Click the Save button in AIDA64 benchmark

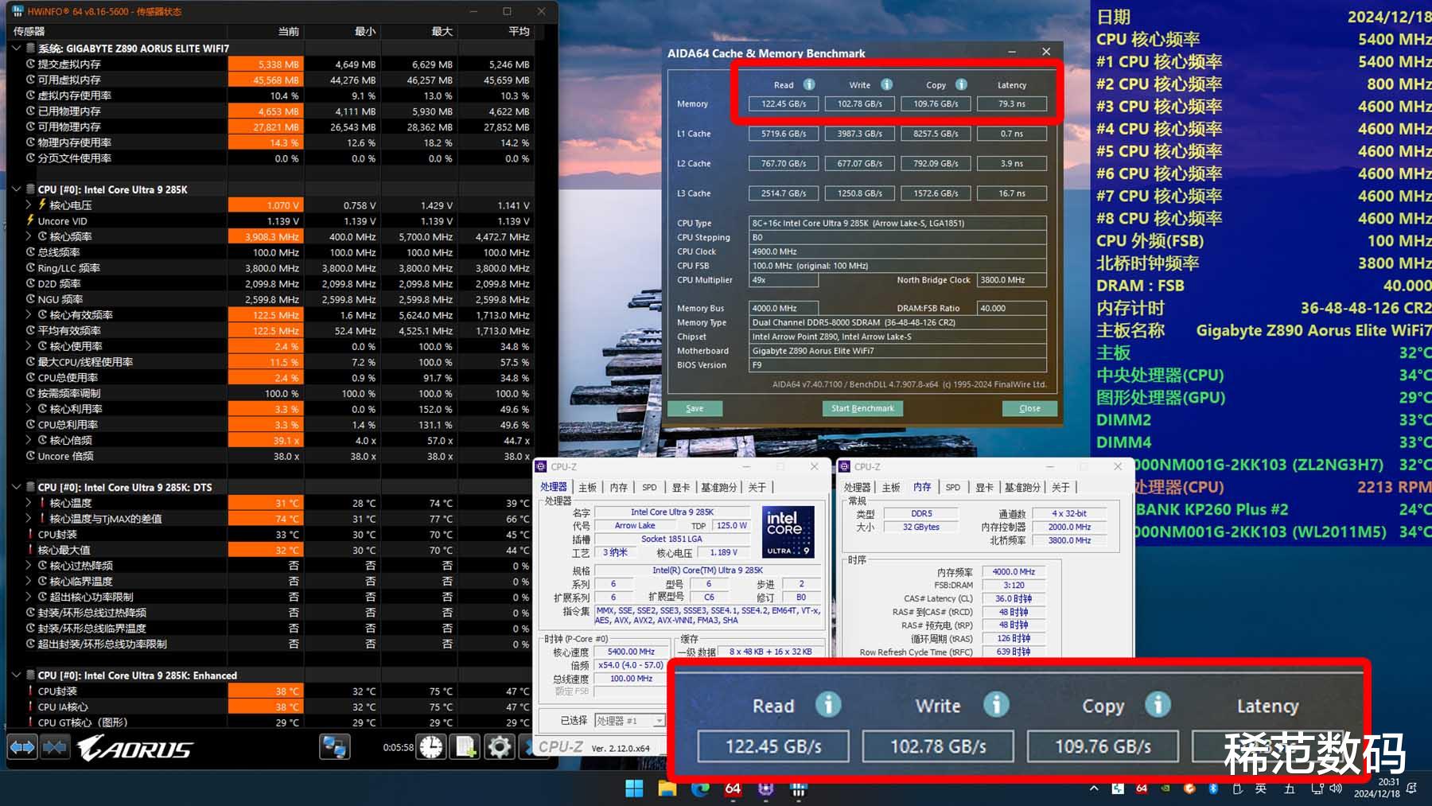695,408
